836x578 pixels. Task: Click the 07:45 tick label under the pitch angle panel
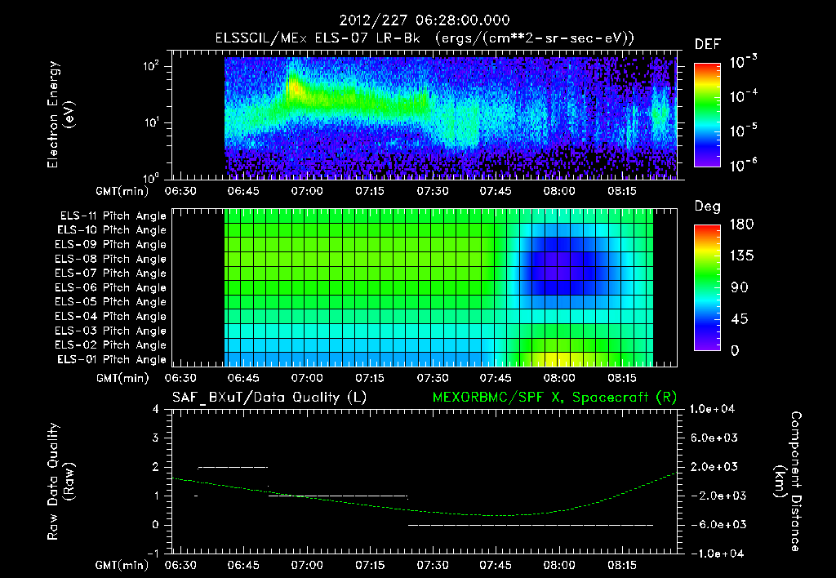coord(496,378)
